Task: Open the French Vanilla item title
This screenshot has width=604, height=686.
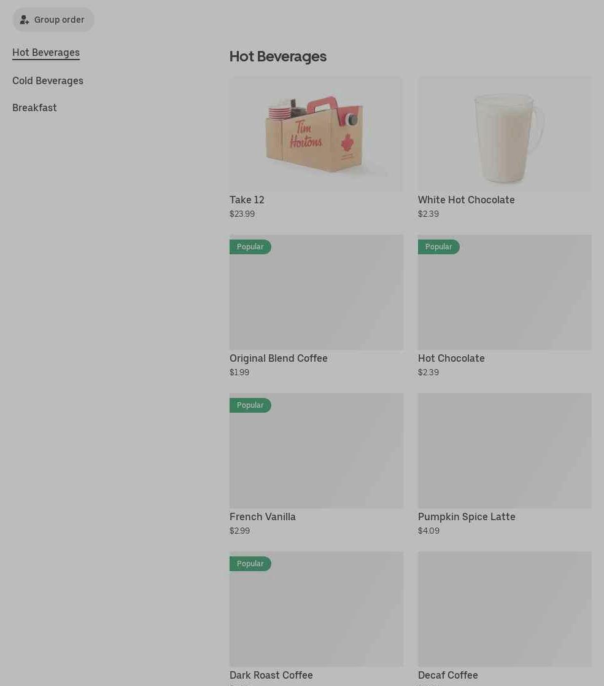Action: coord(263,516)
